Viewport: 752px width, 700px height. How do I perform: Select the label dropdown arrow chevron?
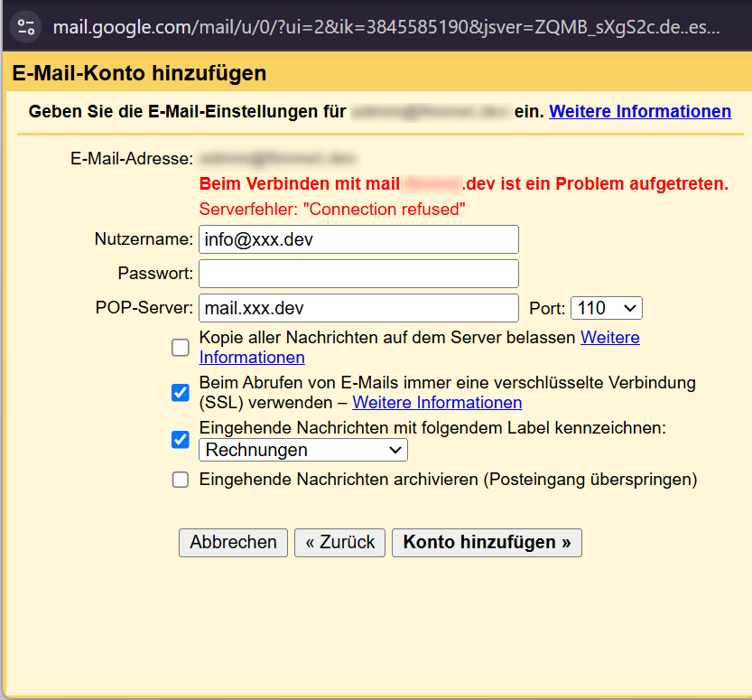pyautogui.click(x=397, y=449)
